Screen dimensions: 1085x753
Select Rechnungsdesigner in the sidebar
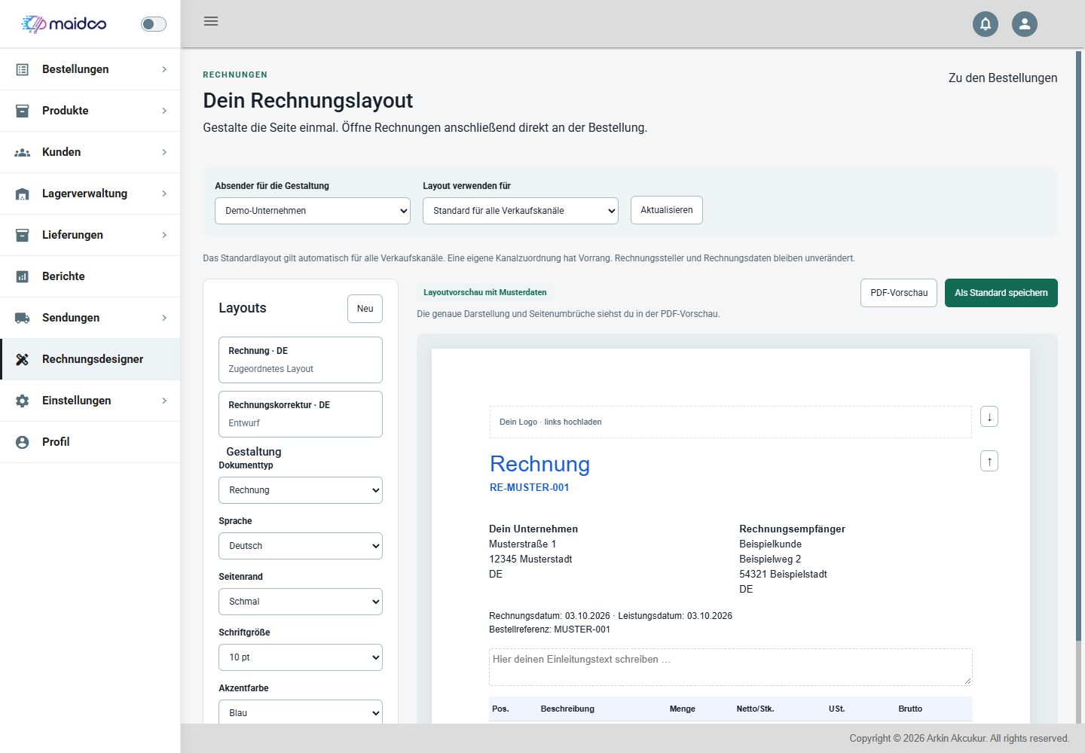coord(90,359)
